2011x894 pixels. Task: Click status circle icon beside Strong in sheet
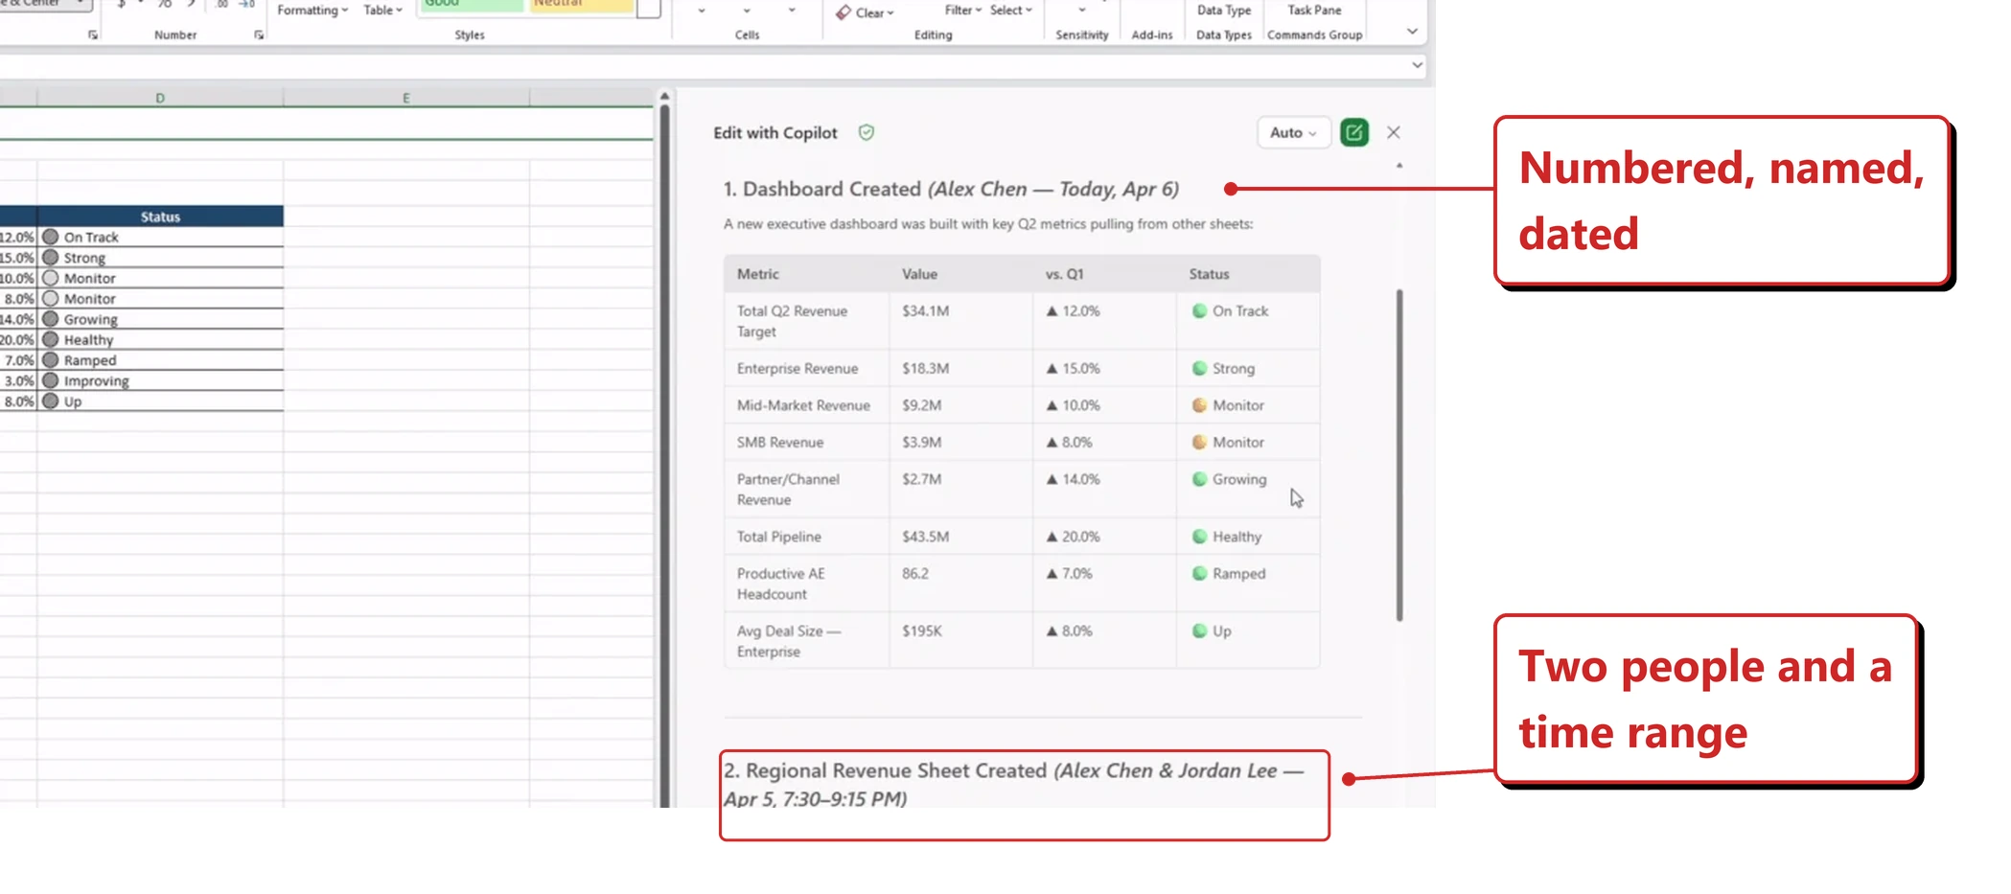point(51,258)
